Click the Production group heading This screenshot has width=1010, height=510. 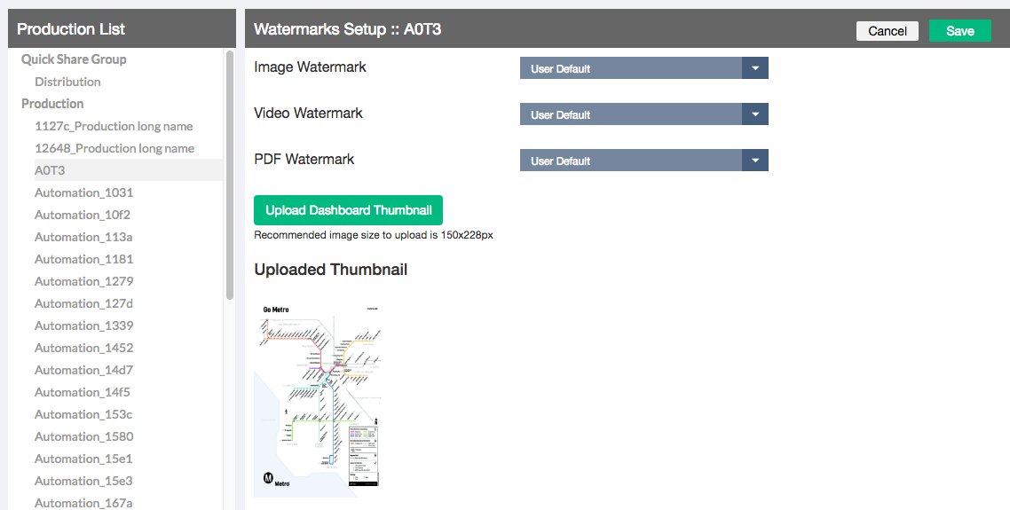click(52, 104)
